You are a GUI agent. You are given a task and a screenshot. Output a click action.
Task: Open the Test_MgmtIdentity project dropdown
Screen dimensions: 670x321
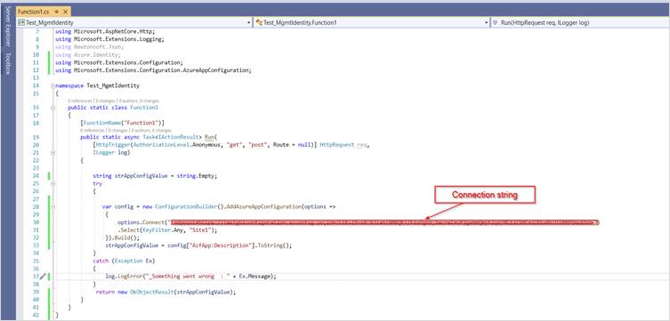(134, 22)
